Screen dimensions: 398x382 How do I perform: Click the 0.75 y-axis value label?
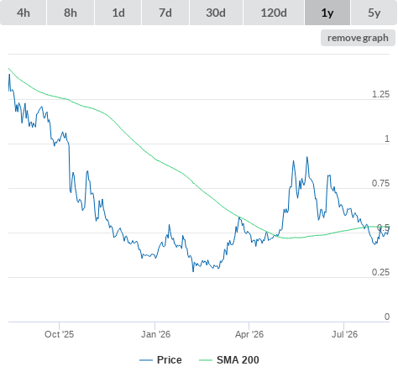[x=380, y=183]
